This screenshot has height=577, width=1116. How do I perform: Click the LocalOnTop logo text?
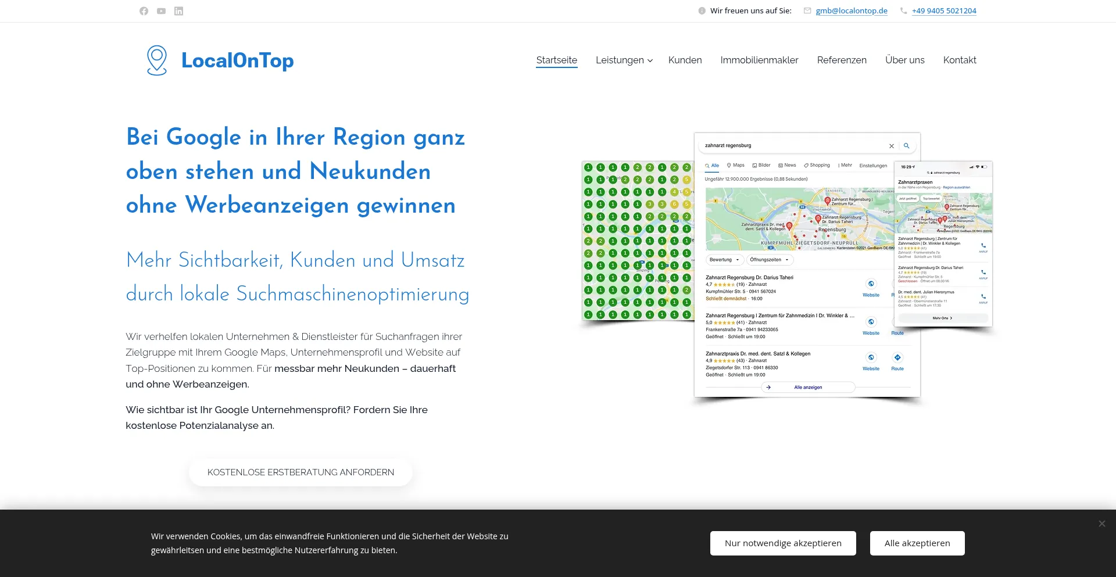pyautogui.click(x=237, y=60)
